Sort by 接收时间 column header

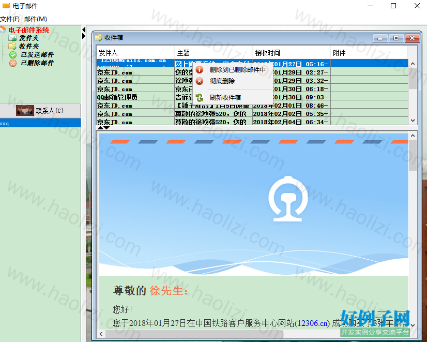[x=291, y=53]
